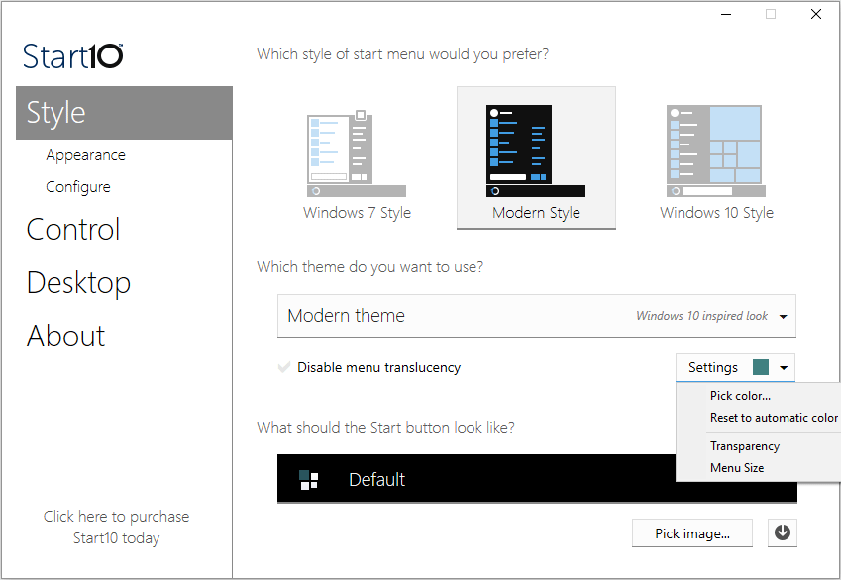Show the About section

click(65, 337)
